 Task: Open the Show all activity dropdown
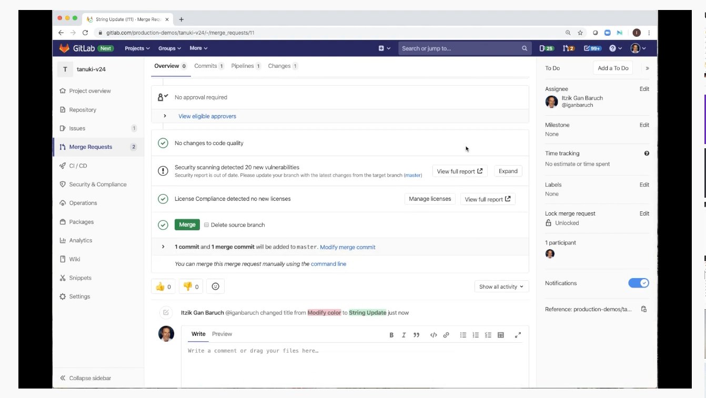click(501, 287)
